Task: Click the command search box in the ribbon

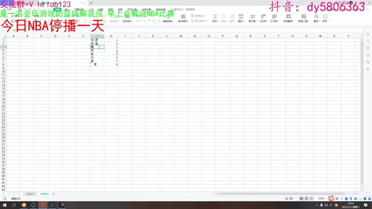Action: tap(184, 9)
